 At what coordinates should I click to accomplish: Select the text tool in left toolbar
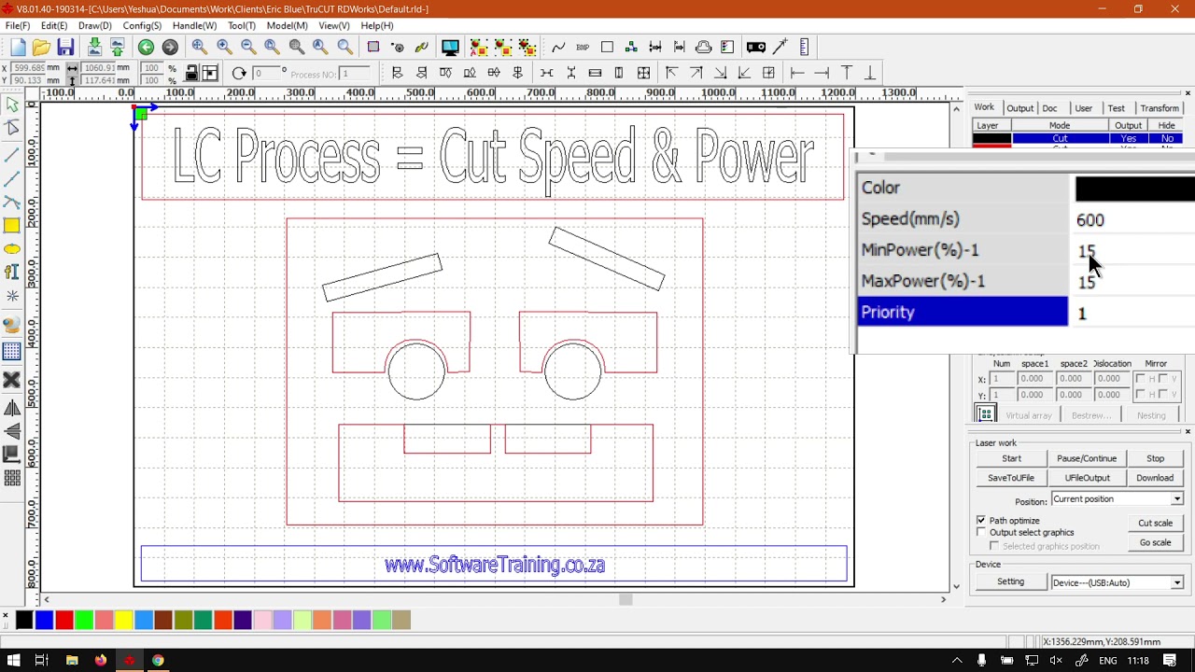click(x=12, y=273)
